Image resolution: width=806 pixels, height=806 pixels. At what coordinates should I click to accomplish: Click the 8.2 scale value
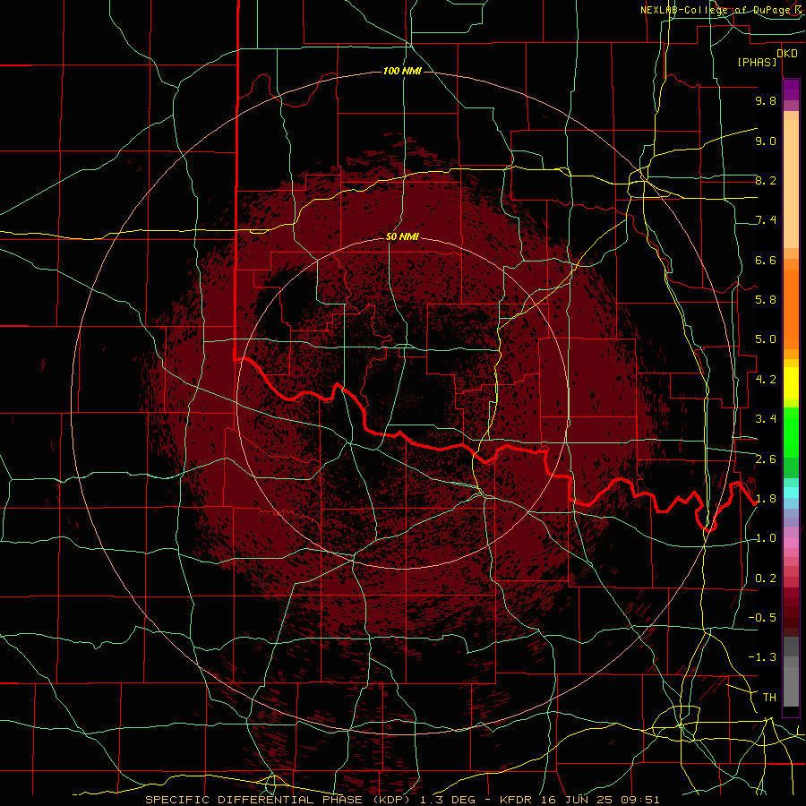(x=766, y=180)
